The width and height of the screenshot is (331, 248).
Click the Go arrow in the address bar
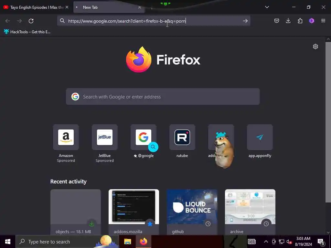coord(245,21)
